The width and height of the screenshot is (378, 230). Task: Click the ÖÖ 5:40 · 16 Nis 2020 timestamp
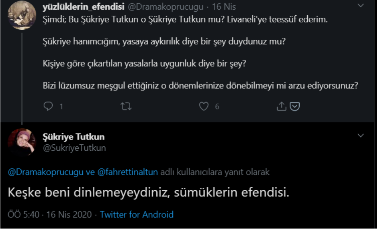pos(49,214)
